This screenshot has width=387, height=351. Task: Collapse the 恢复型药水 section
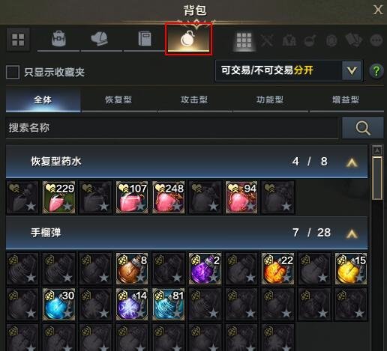click(x=352, y=162)
